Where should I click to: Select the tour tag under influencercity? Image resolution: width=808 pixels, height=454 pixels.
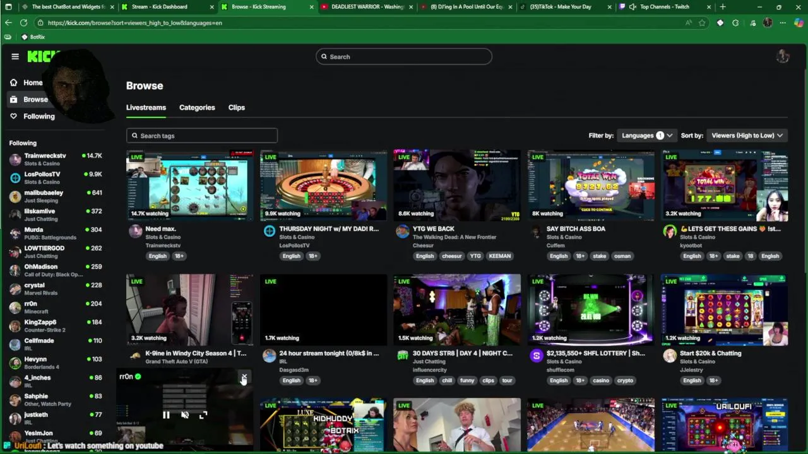pos(507,380)
